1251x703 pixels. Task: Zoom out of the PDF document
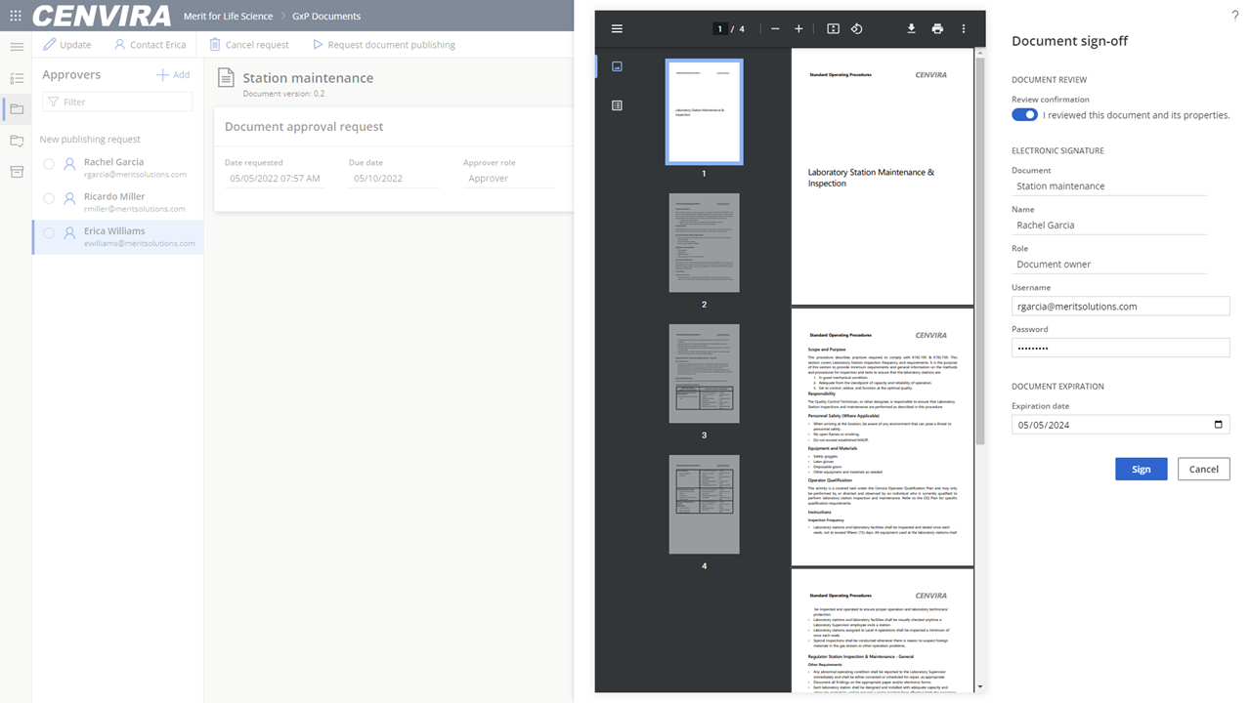[775, 29]
